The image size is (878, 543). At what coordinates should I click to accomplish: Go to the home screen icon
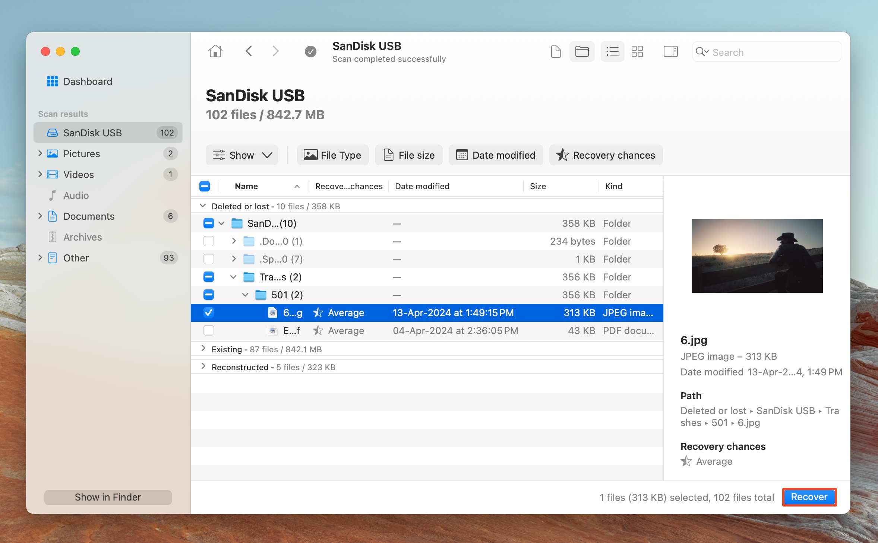tap(215, 51)
